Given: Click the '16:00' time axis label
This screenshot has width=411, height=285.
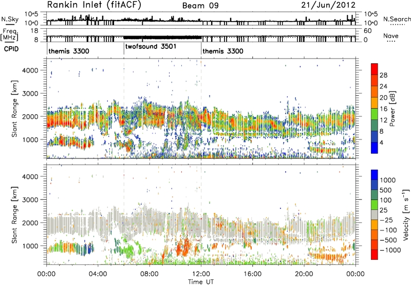Looking at the screenshot, I should coord(252,274).
